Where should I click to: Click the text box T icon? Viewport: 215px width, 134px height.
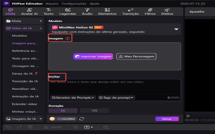point(87,127)
